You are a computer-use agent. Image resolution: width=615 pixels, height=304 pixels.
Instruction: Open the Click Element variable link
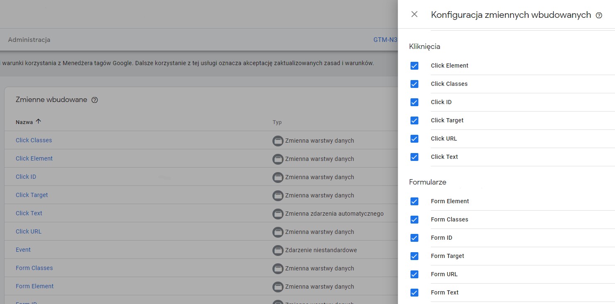click(x=34, y=158)
